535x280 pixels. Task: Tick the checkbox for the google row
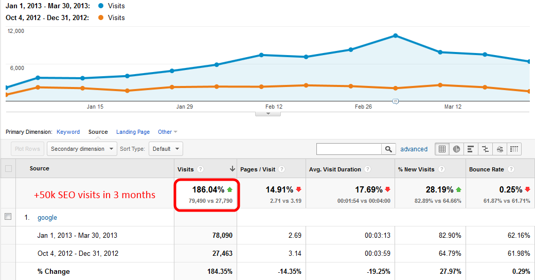tap(8, 217)
